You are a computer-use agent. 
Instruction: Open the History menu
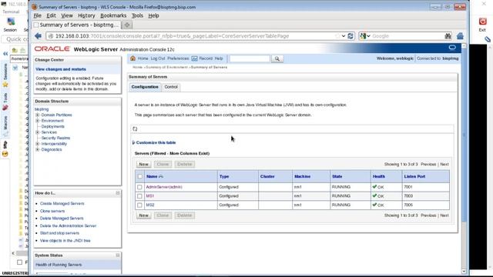86,15
